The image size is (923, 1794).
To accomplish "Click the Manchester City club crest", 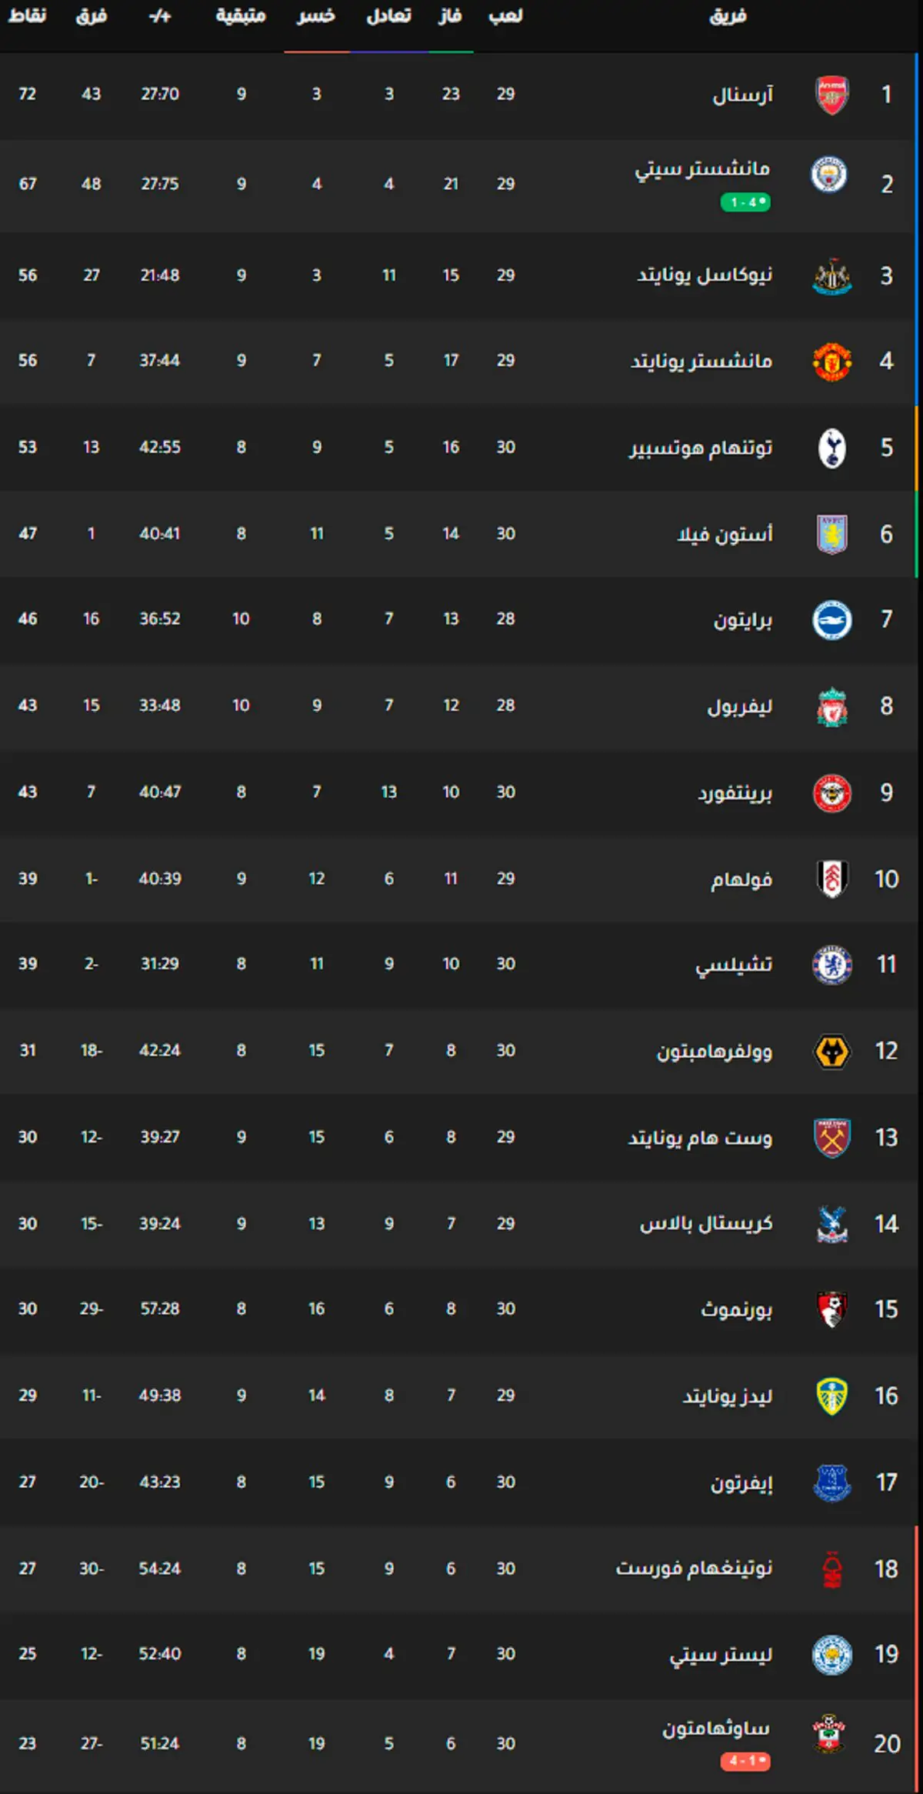I will tap(829, 175).
